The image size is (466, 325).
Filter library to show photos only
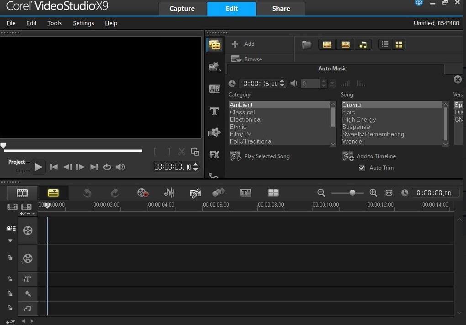(345, 44)
